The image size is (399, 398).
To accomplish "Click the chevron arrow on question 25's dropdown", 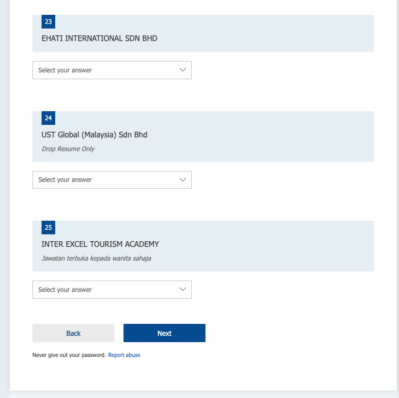I will (x=183, y=290).
